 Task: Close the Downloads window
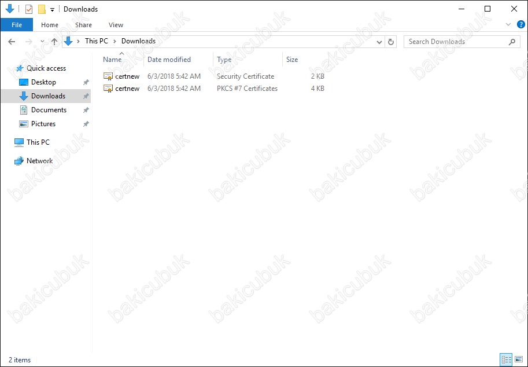[514, 9]
